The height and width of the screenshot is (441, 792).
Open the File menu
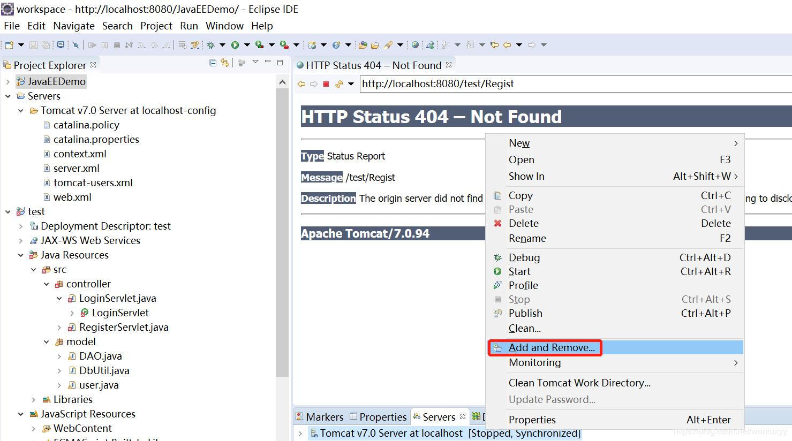(x=12, y=26)
